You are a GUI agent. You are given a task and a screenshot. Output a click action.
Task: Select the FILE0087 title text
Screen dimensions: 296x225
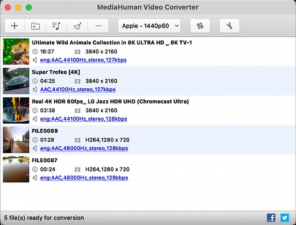(44, 161)
